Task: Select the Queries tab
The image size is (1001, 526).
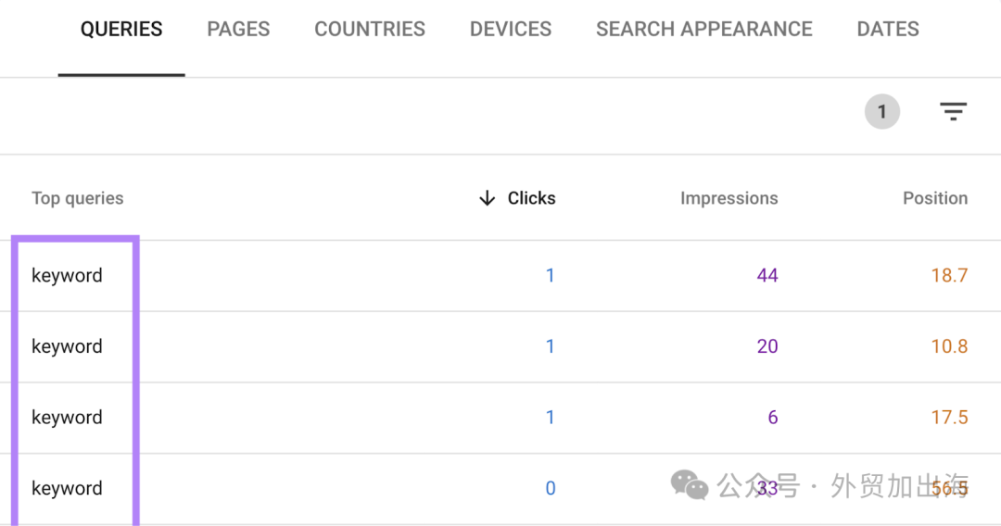Action: pyautogui.click(x=121, y=29)
